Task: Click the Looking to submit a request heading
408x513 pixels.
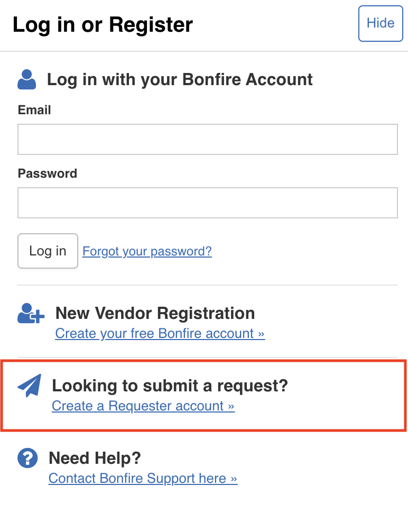Action: (x=170, y=386)
